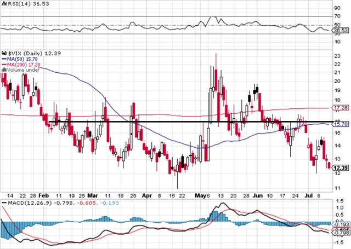Click the 12.39 last price tag on right axis
Image resolution: width=351 pixels, height=249 pixels.
coord(341,167)
